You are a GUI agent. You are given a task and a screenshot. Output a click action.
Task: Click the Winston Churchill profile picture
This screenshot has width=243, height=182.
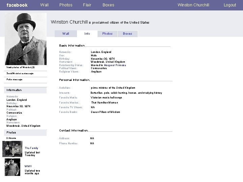26,39
